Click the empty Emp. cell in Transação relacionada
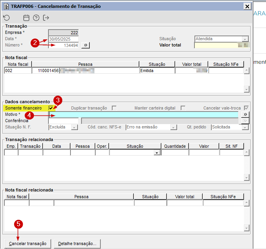This screenshot has width=266, height=249. pos(11,152)
